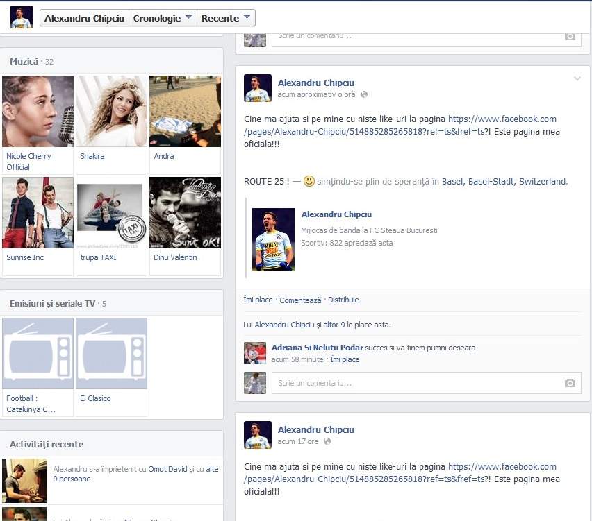Open the post options chevron on the first post
The width and height of the screenshot is (592, 521).
pyautogui.click(x=577, y=78)
